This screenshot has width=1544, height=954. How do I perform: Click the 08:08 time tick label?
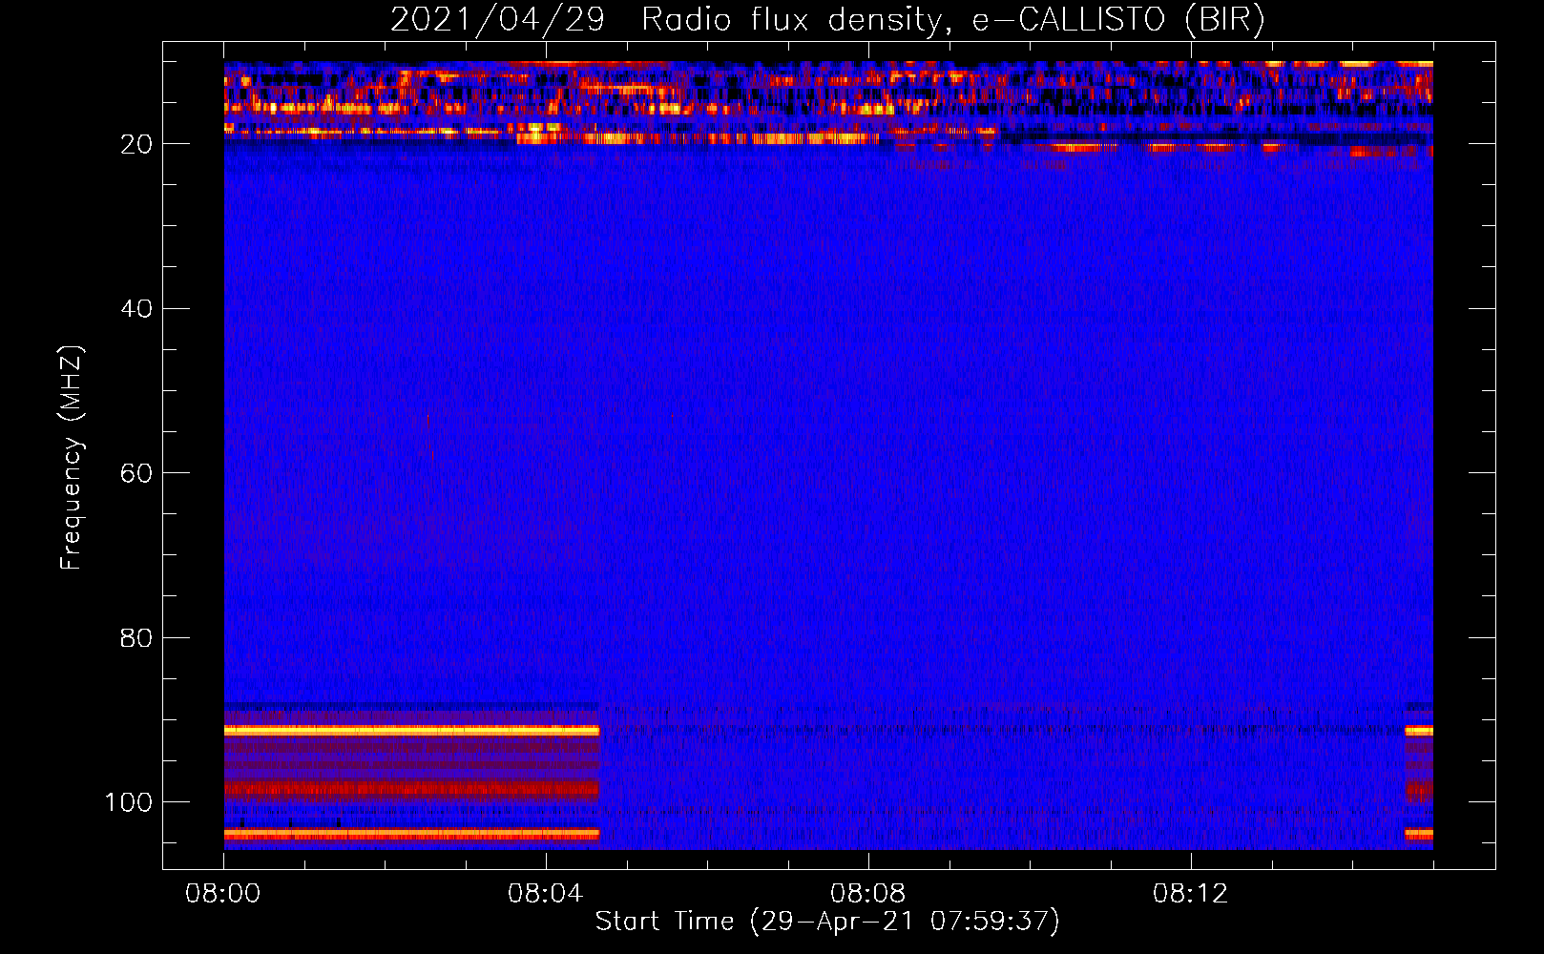coord(867,894)
